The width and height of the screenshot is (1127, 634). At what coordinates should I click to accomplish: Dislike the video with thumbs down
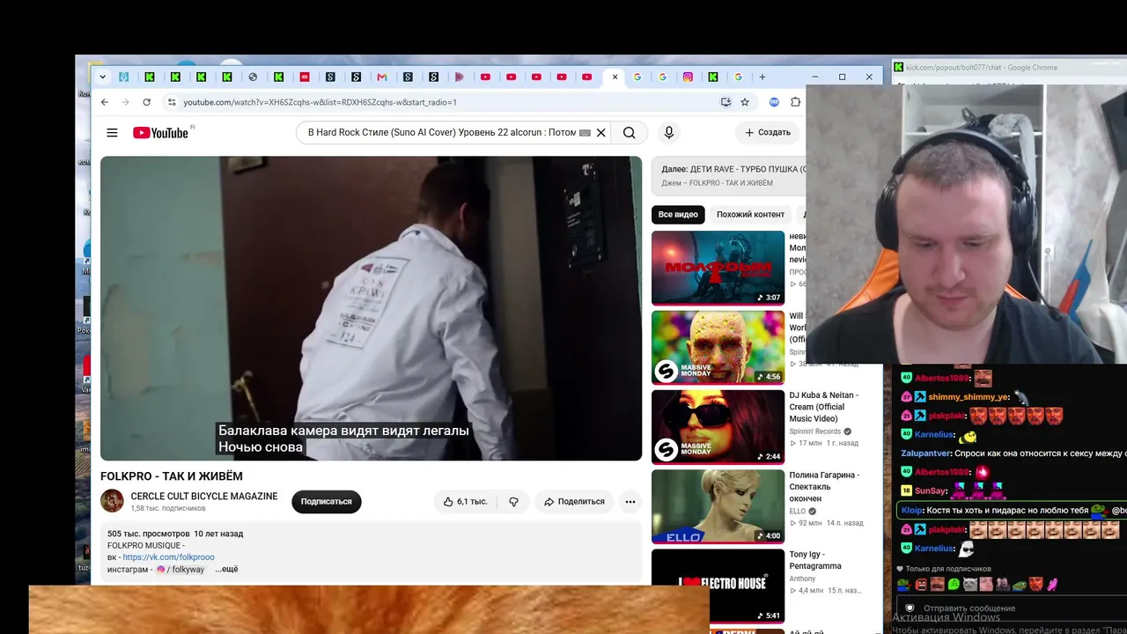pos(513,502)
